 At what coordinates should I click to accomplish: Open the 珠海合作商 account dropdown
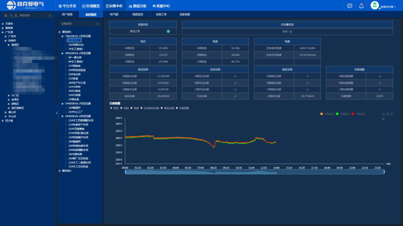[x=388, y=7]
